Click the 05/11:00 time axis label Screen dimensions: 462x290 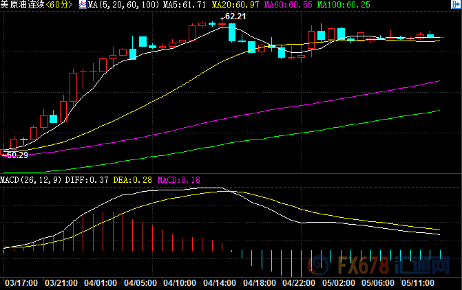419,282
